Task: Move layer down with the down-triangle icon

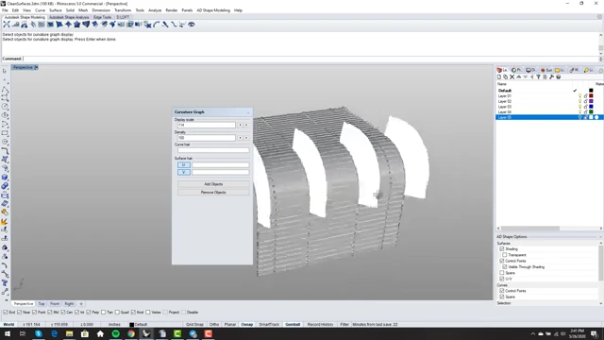Action: [x=525, y=77]
